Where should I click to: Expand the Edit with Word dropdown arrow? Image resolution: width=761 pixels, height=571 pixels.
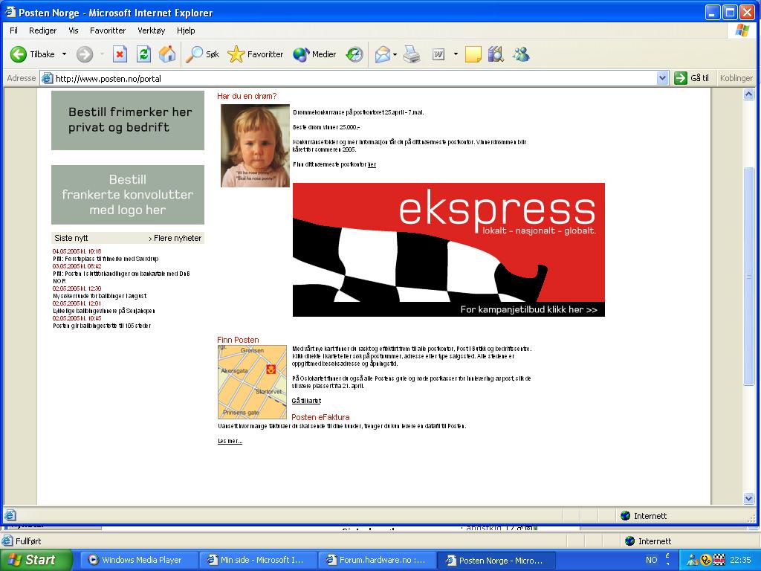click(456, 54)
